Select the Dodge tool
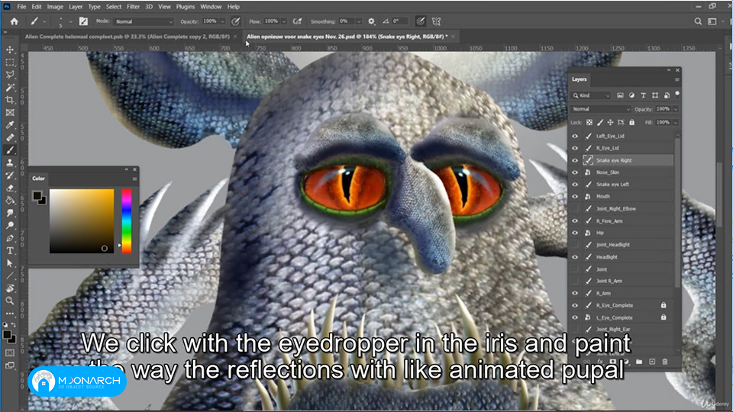733x412 pixels. (x=10, y=226)
